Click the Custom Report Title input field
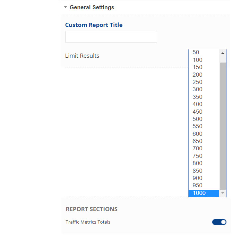 [x=111, y=37]
